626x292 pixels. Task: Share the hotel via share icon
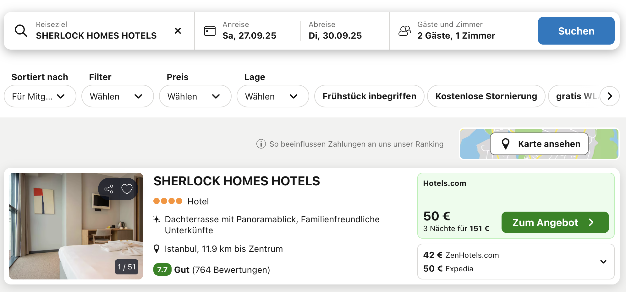point(109,189)
